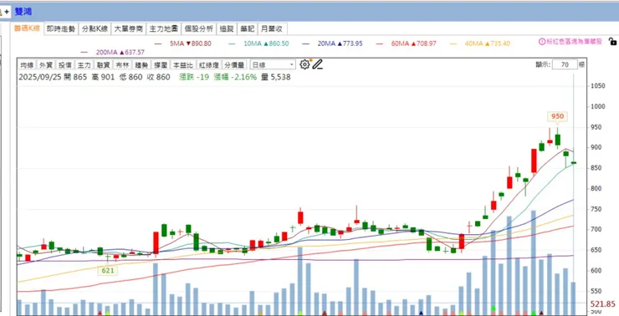This screenshot has width=619, height=316.
Task: Click the 621 low price label
Action: [x=107, y=270]
